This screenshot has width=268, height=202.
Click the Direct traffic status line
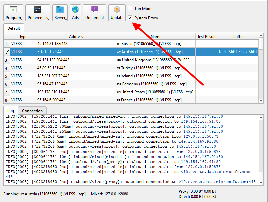tap(197, 197)
